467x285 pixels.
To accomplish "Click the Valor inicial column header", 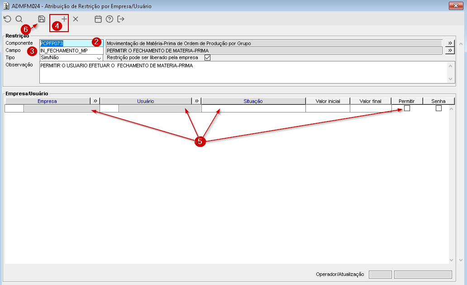I will (x=328, y=101).
